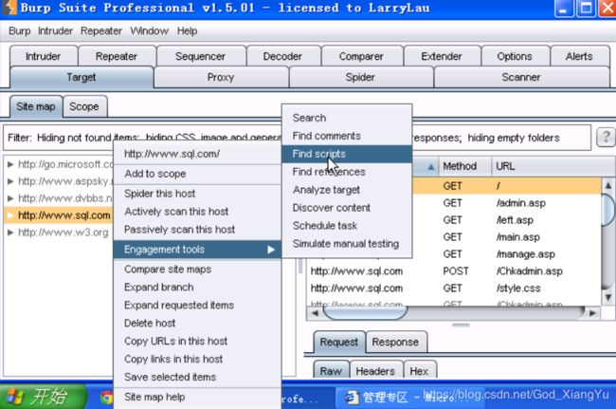Open the filter help question-mark button
The image size is (616, 409).
(606, 138)
